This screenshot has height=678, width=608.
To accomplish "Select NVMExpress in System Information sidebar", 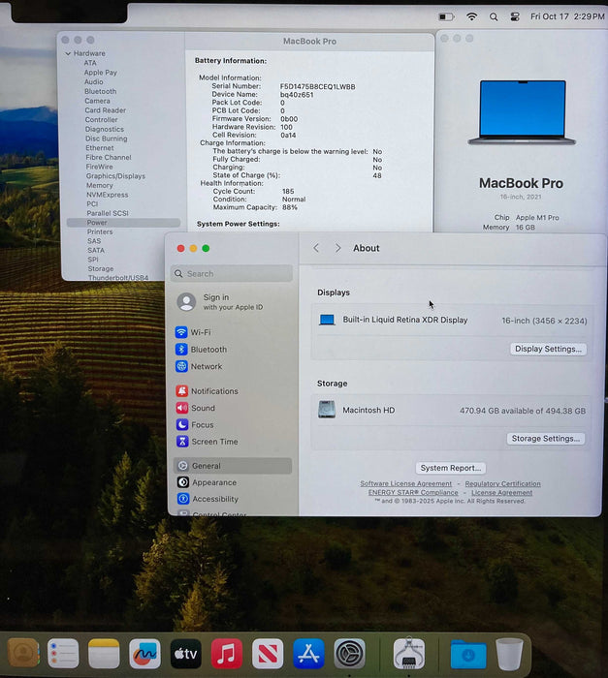I will click(x=108, y=195).
